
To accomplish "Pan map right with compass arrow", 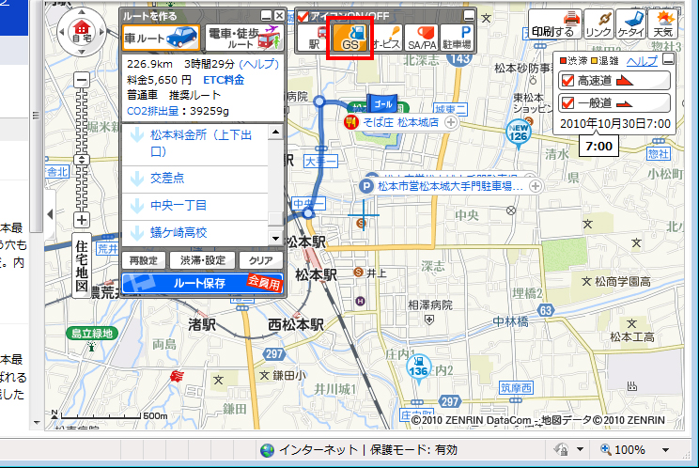I will click(101, 32).
